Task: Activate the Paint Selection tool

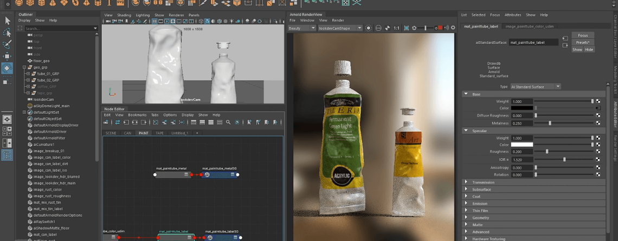Action: [x=7, y=44]
